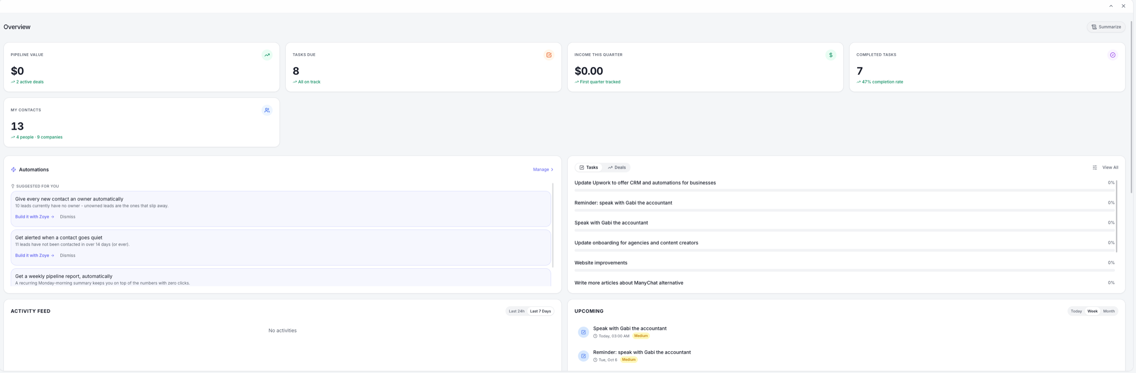Open 'Speak with Gabi the accountant' in Tasks list
This screenshot has width=1136, height=373.
click(x=611, y=223)
